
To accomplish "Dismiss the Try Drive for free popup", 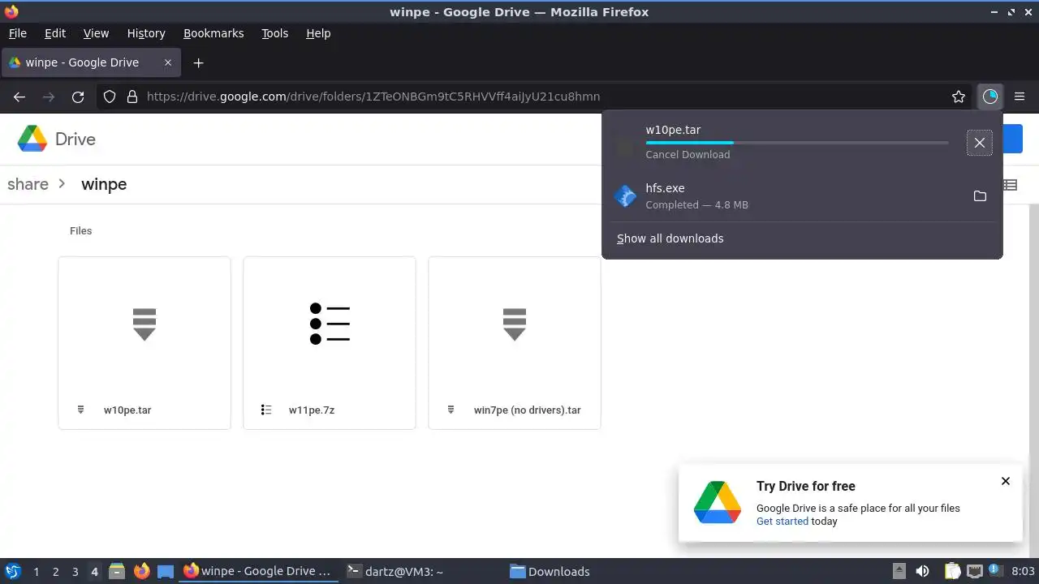I will coord(1006,481).
